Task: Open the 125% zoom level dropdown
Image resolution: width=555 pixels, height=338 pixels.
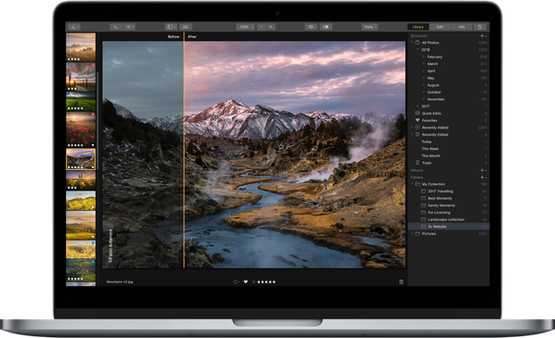Action: pyautogui.click(x=245, y=27)
